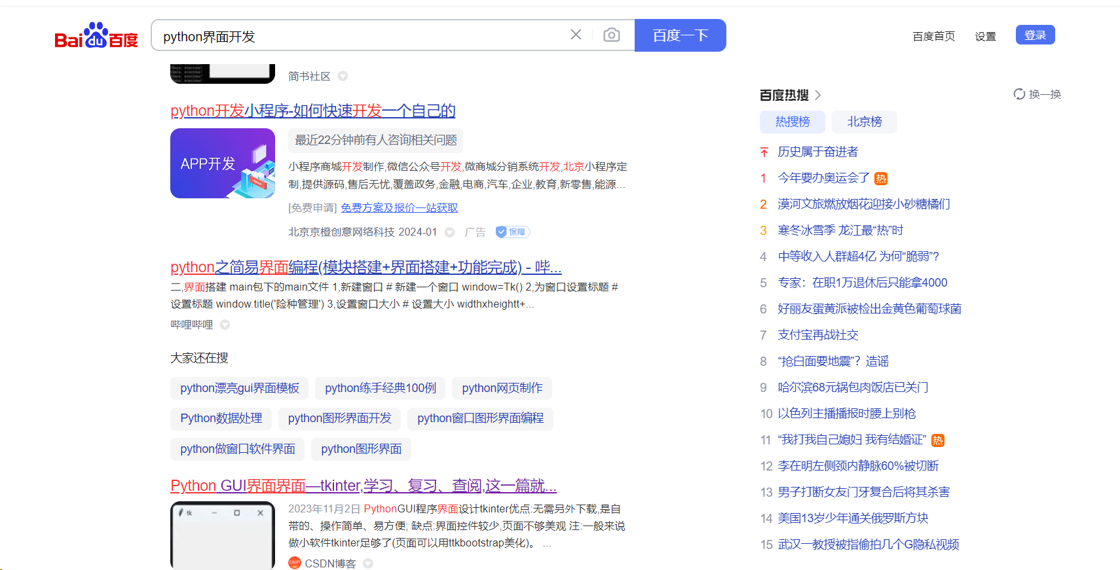Click 热 badge beside 今年要办奥运会了
Screen dimensions: 1120x570
881,179
